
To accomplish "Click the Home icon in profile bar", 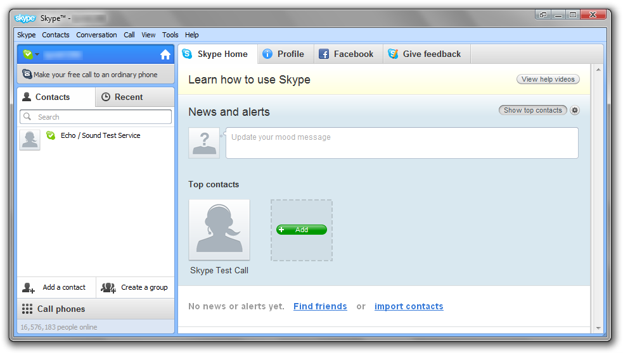I will (165, 54).
